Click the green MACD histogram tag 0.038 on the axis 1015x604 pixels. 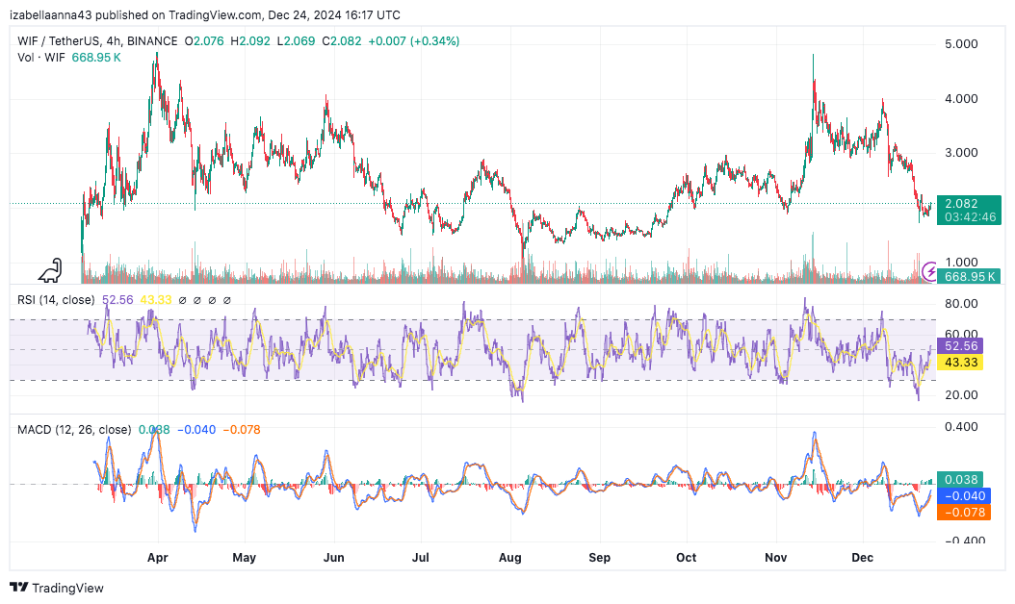(x=961, y=479)
